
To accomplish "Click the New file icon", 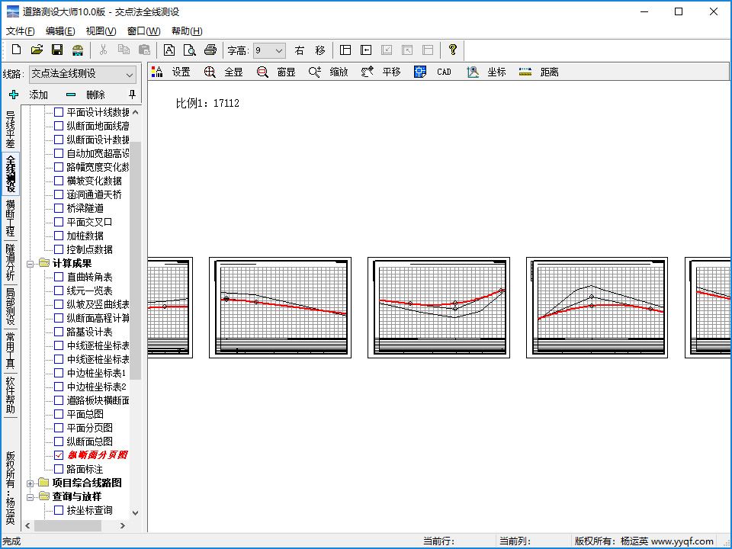I will (x=16, y=50).
